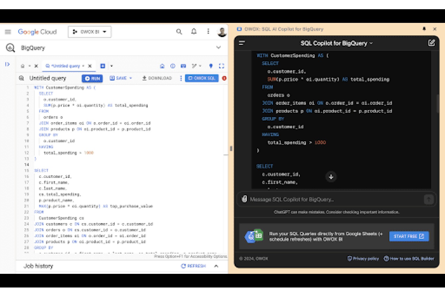The width and height of the screenshot is (445, 297).
Task: Expand the explorer pane toggle on left
Action: [7, 64]
